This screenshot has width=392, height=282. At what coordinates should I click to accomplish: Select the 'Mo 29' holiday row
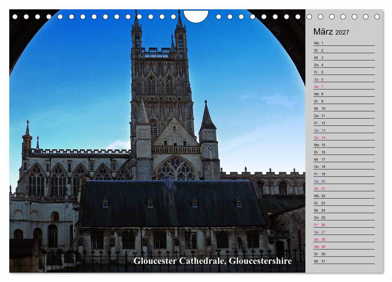[344, 247]
